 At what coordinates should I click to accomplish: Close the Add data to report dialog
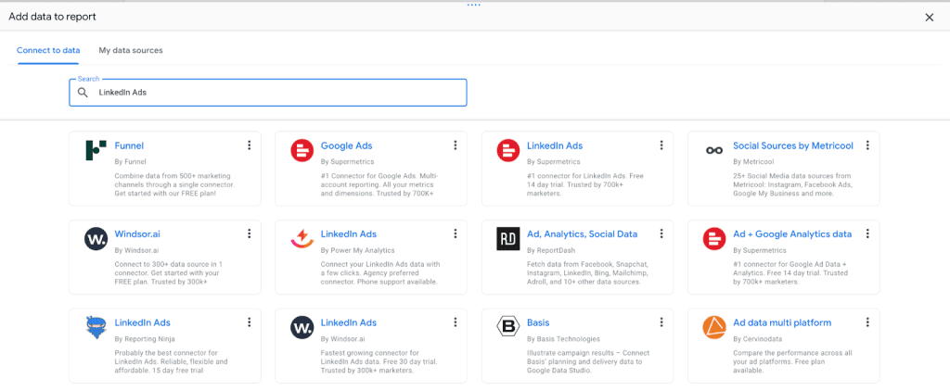pyautogui.click(x=930, y=18)
